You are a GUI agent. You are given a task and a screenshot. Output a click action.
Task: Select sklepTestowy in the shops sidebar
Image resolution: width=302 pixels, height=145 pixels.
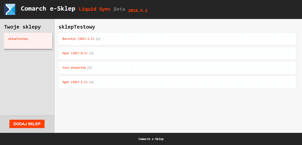tap(28, 41)
